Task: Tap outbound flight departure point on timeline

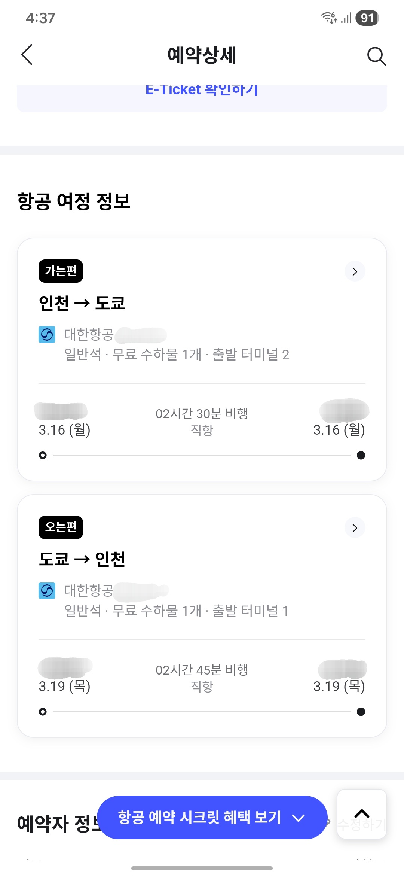Action: 43,455
